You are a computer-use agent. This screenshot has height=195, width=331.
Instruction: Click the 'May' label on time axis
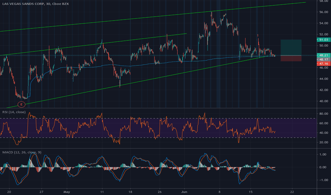tap(67, 192)
